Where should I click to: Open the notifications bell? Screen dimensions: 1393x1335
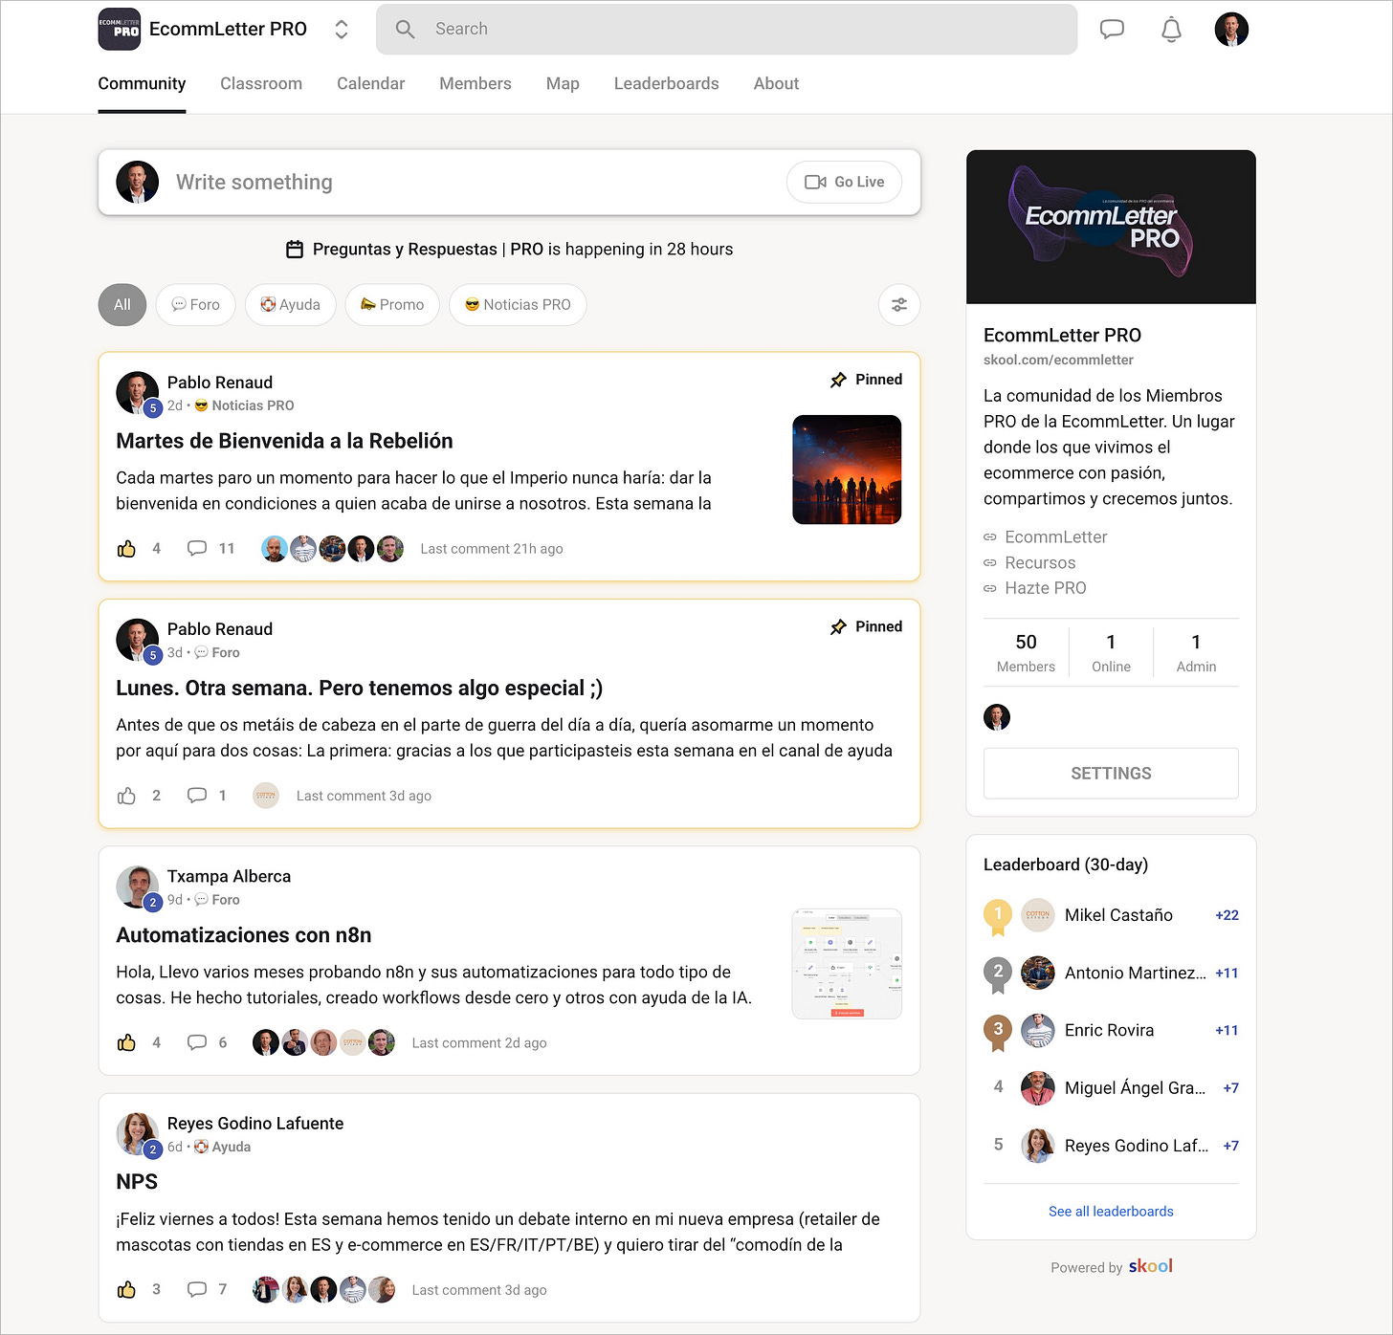pyautogui.click(x=1170, y=29)
